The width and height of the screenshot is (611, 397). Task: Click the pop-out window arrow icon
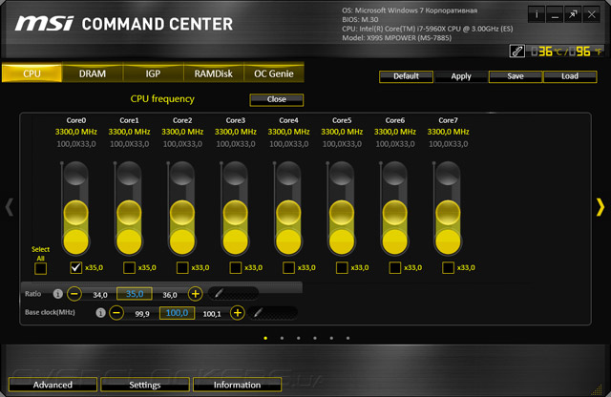tap(573, 15)
